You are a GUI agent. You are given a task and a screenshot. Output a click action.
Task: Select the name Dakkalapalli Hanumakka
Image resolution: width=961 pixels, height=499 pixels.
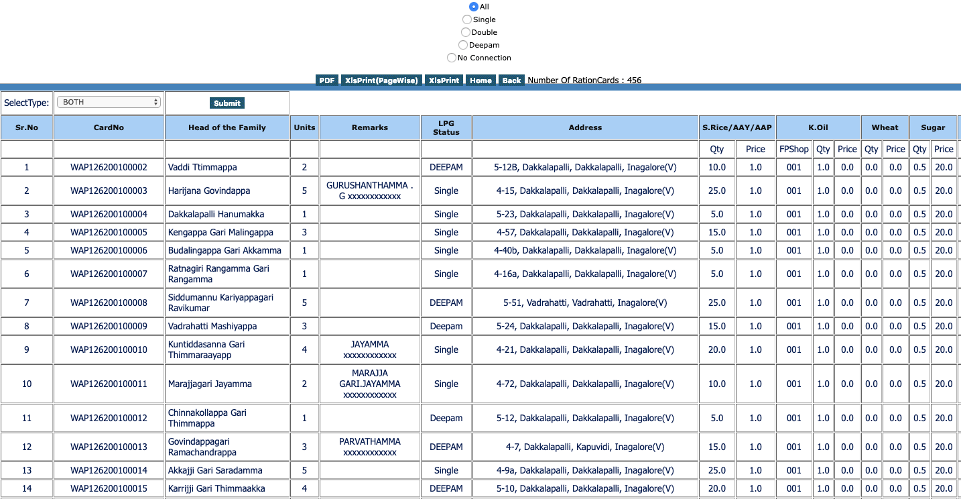click(x=216, y=214)
